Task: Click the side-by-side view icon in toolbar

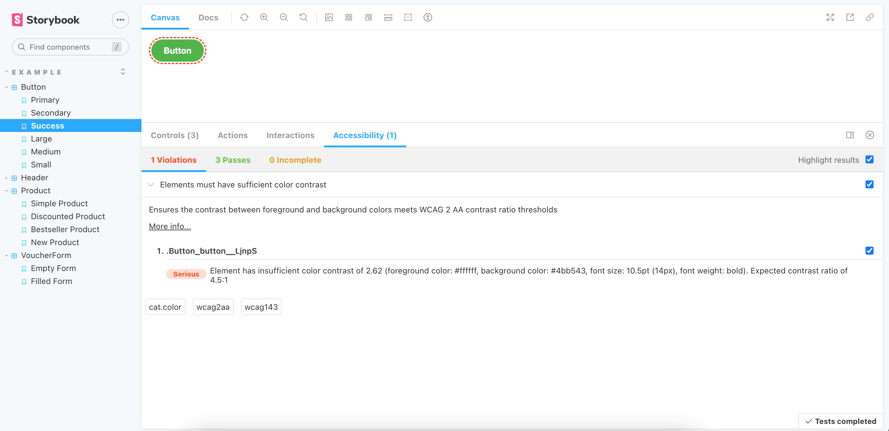Action: click(x=850, y=135)
